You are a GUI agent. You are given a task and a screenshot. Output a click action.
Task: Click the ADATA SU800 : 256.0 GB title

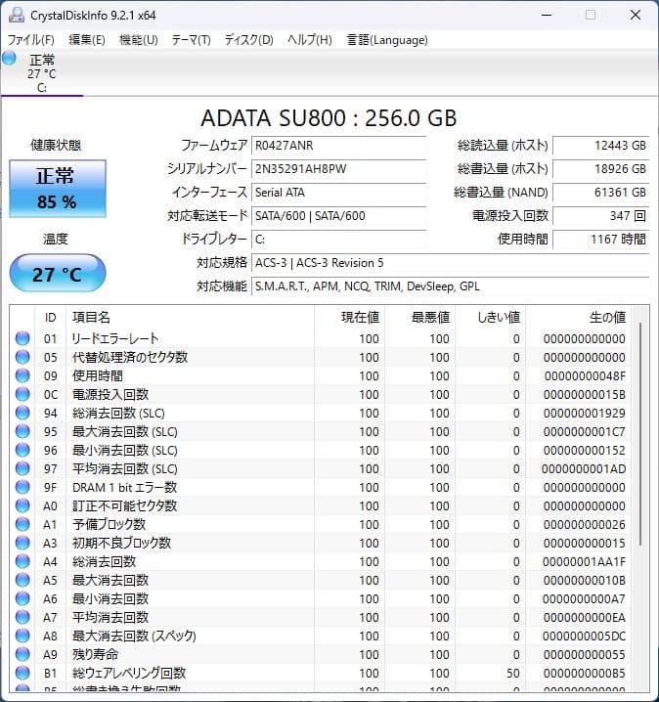329,118
